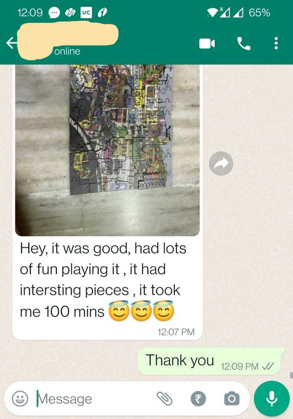Image resolution: width=293 pixels, height=419 pixels.
Task: Select the 'Thank you' sent message bubble
Action: [x=211, y=361]
